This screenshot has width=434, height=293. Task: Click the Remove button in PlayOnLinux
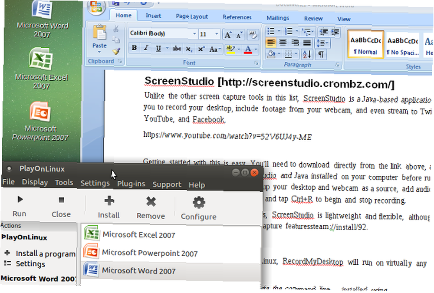[151, 208]
